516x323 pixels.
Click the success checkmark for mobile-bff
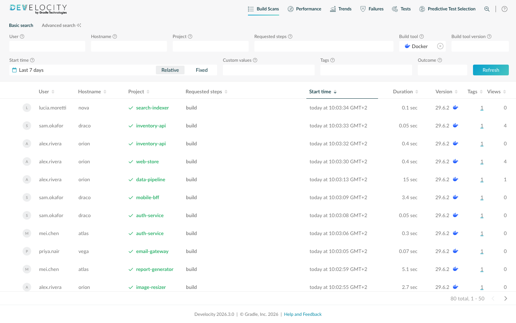(131, 198)
